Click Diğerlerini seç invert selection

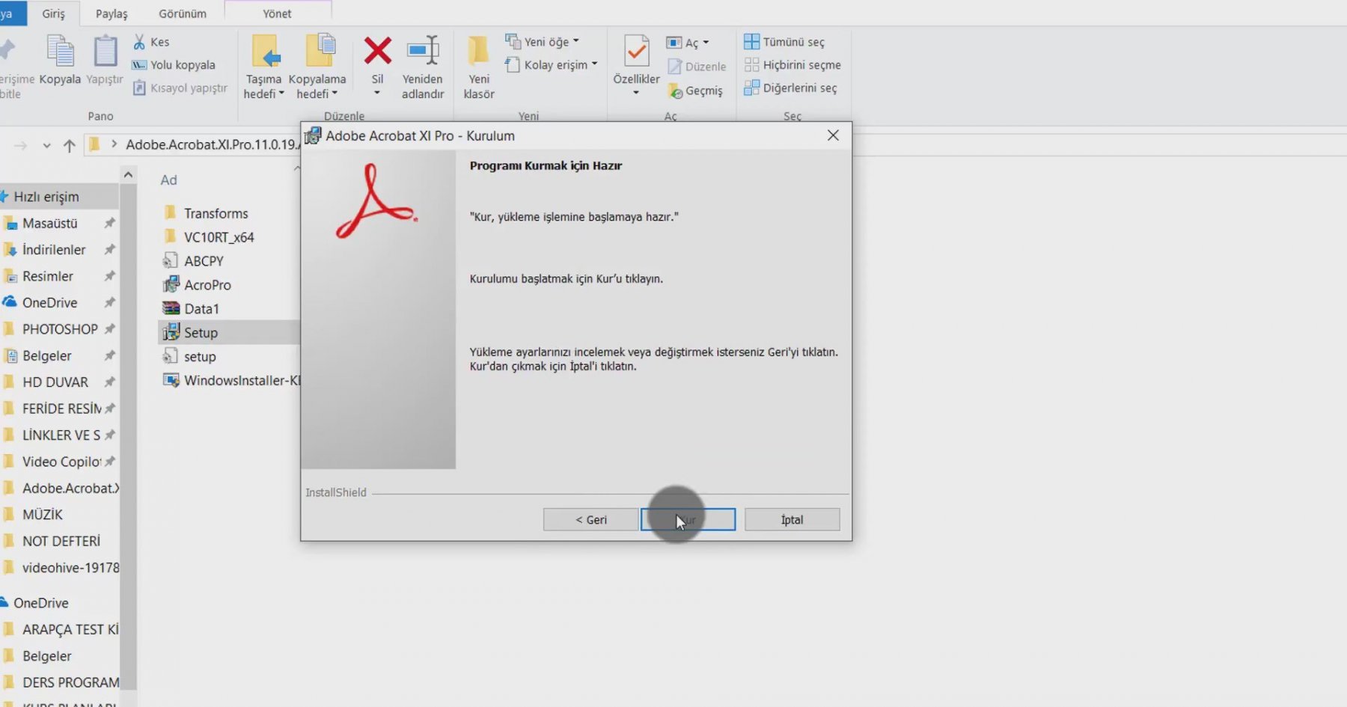pyautogui.click(x=790, y=88)
